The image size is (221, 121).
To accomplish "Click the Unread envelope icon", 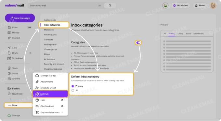I will point(9,33).
